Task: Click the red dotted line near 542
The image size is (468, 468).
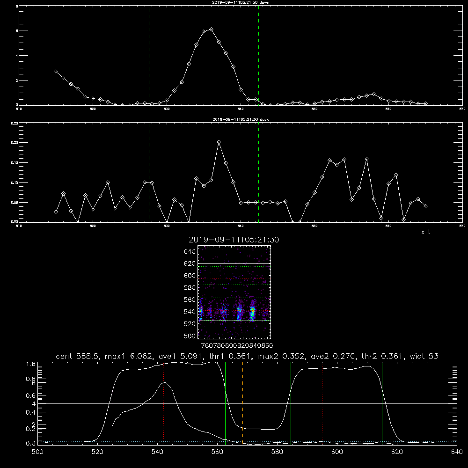Action: click(163, 403)
